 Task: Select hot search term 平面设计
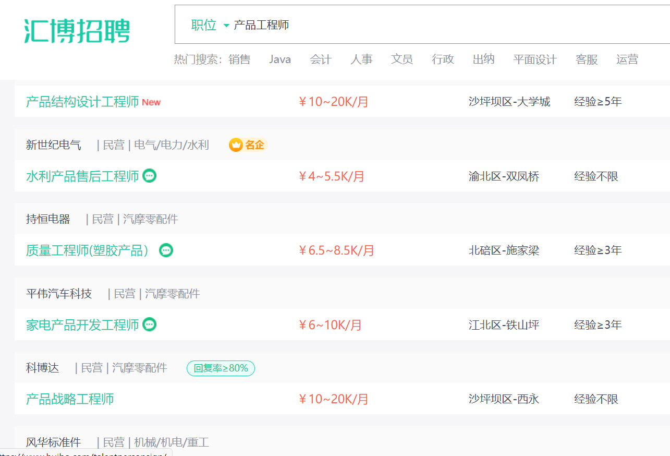(x=535, y=59)
